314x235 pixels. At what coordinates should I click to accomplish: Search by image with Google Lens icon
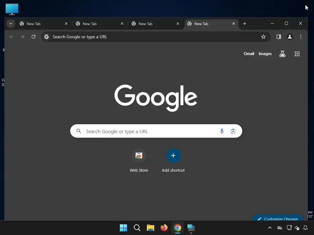tap(233, 131)
